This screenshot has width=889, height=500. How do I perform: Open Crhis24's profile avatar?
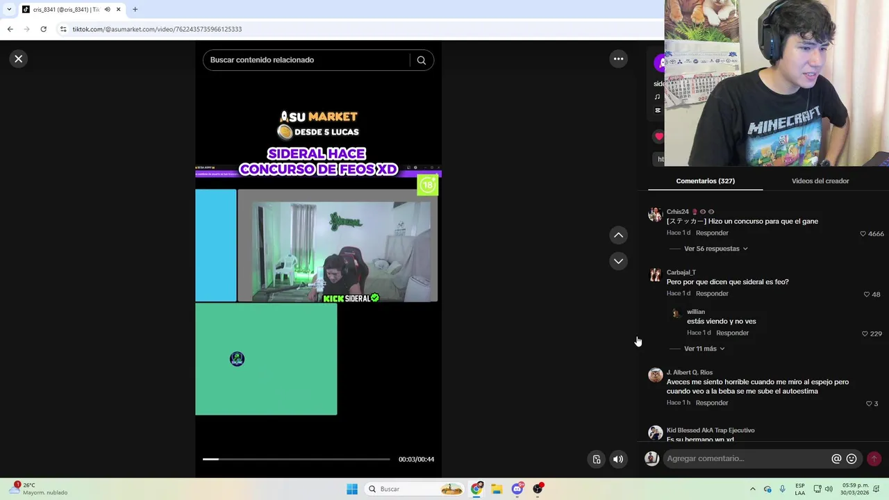point(655,215)
